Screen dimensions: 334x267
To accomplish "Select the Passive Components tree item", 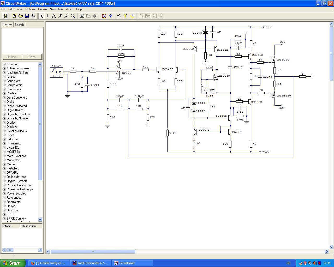I will point(20,185).
